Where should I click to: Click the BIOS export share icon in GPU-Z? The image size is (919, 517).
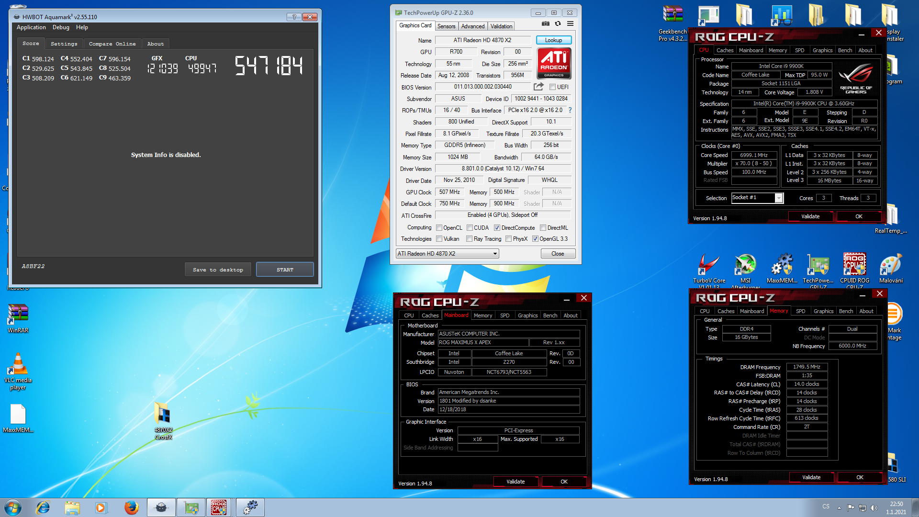coord(538,87)
